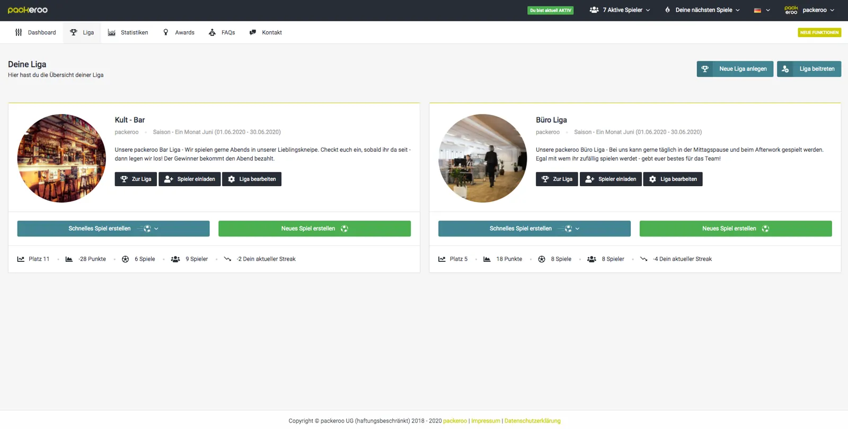Screen dimensions: 848x429
Task: Open Zur Liga for Büro Liga
Action: 557,179
